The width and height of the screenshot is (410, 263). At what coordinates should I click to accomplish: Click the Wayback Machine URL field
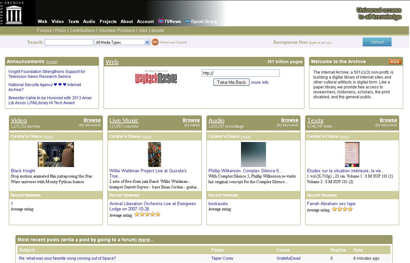click(241, 73)
